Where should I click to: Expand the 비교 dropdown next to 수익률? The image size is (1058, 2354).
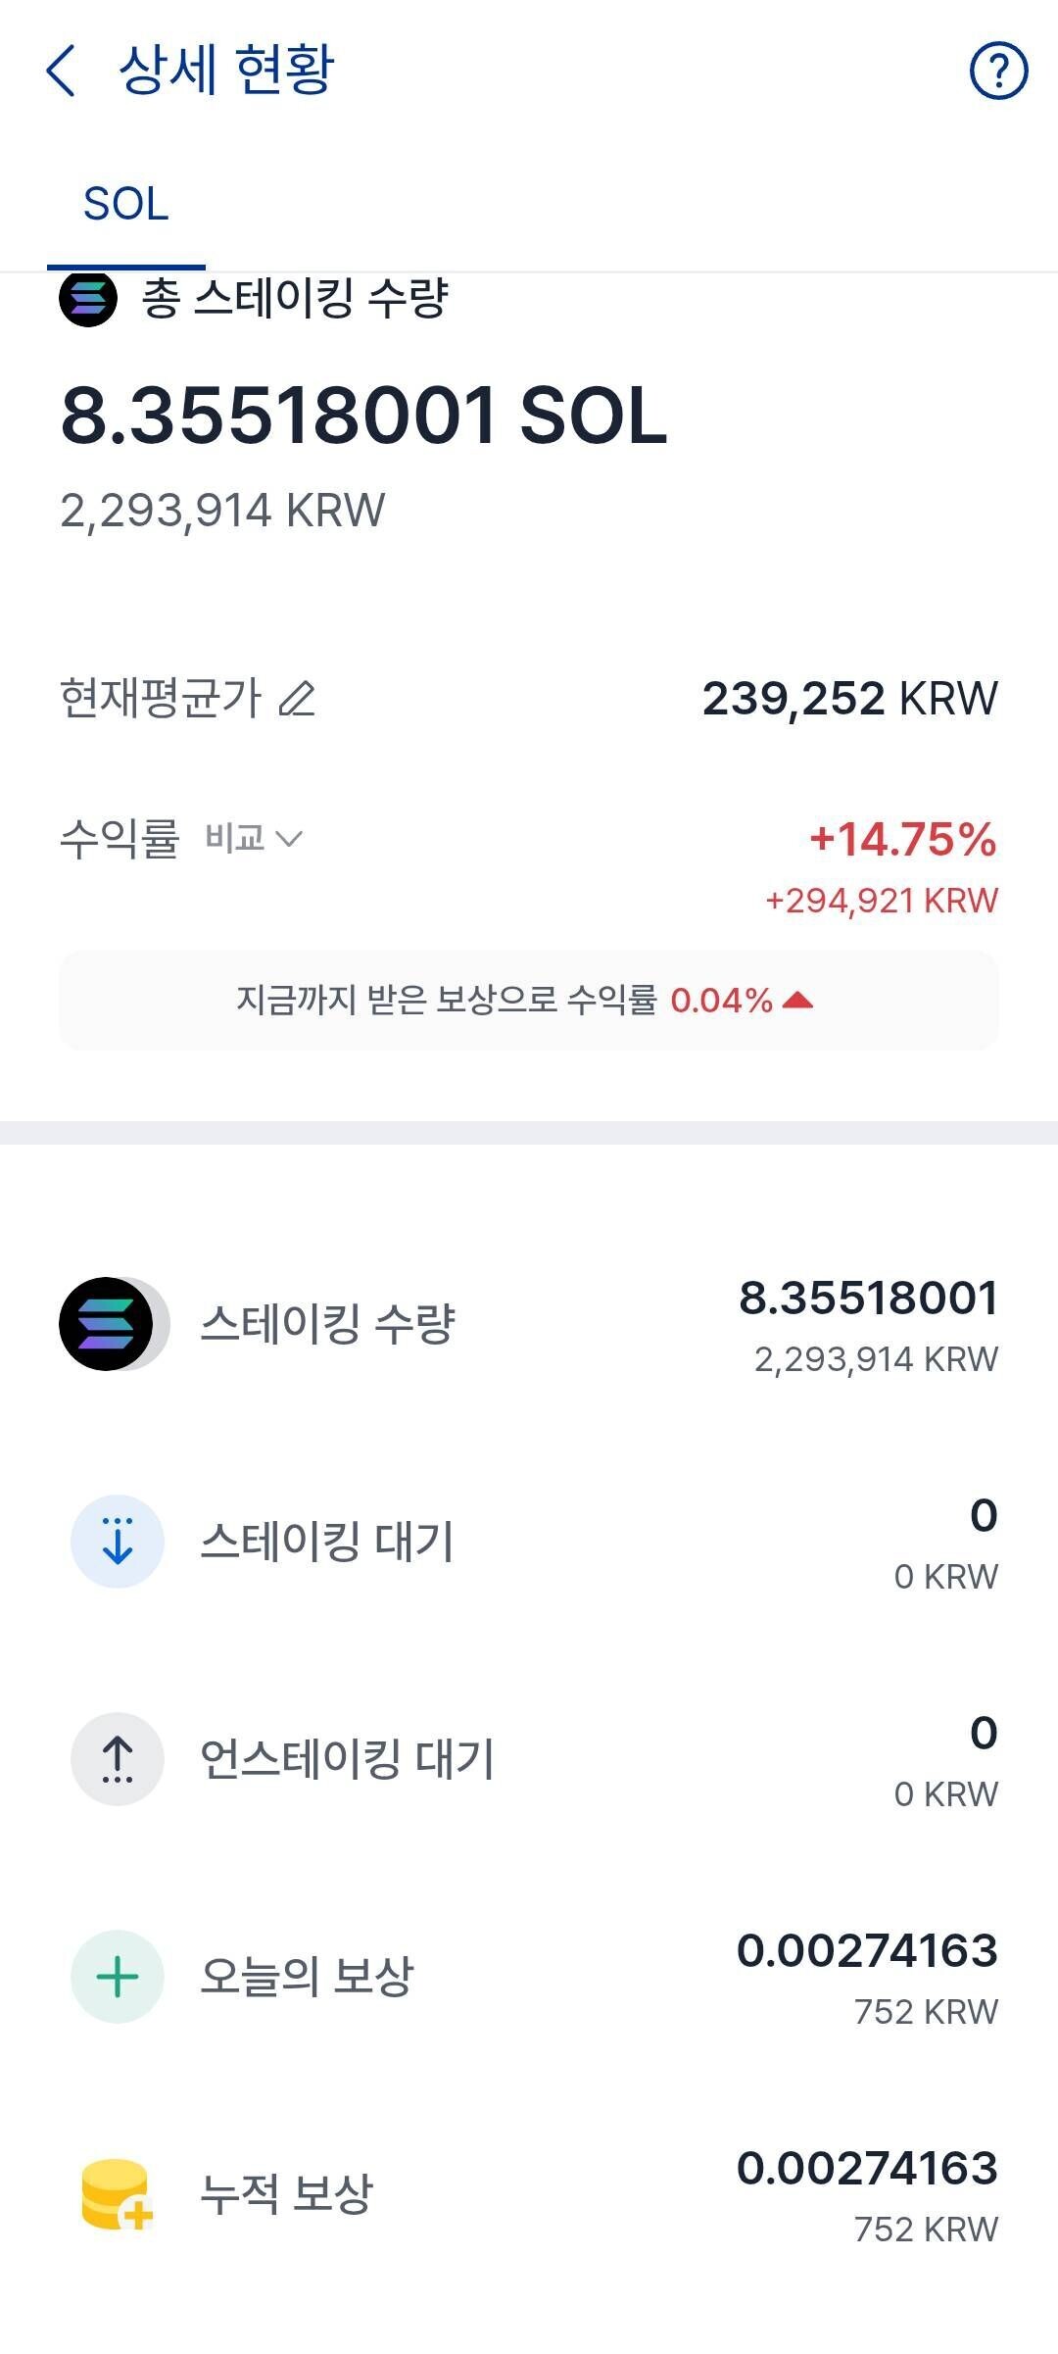254,839
